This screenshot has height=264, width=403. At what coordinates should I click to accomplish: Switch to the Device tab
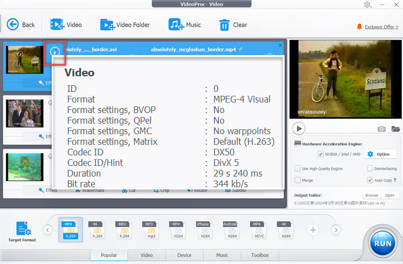(185, 255)
